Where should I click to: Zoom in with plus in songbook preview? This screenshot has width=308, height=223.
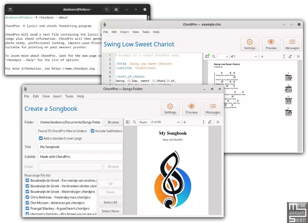click(185, 122)
